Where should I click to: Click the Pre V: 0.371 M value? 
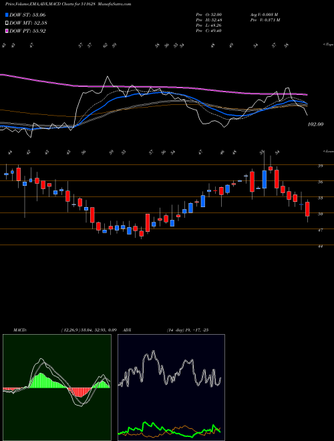pyautogui.click(x=265, y=20)
